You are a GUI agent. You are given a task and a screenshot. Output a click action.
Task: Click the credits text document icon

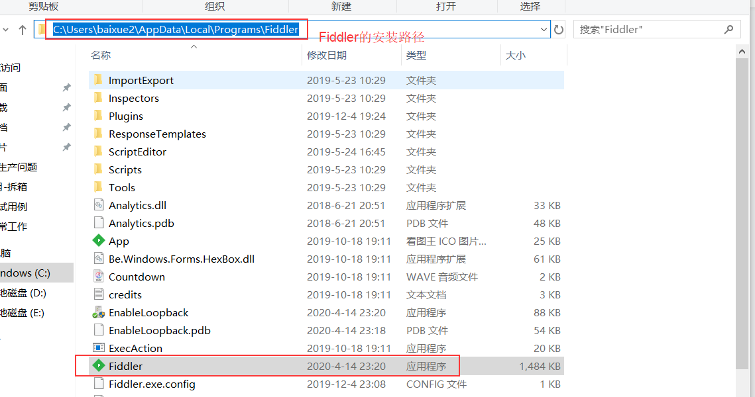coord(99,294)
